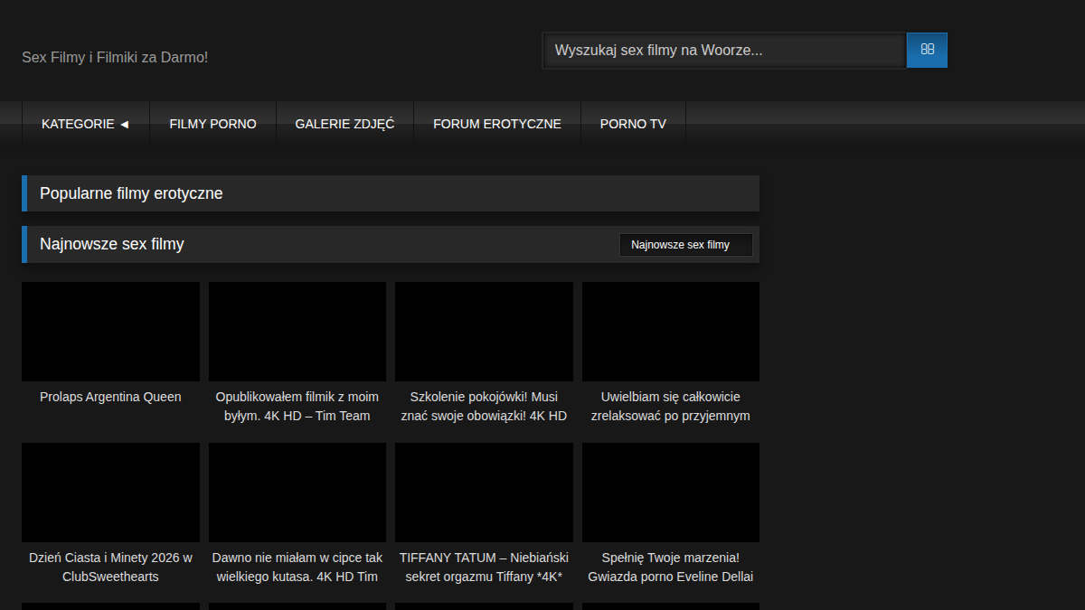This screenshot has width=1085, height=610.
Task: Open thumbnail above 'Uwielbiam się całkowicie zrelaksować'
Action: click(x=671, y=332)
